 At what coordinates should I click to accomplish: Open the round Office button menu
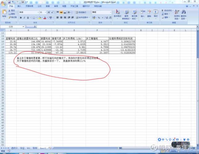click(x=3, y=3)
